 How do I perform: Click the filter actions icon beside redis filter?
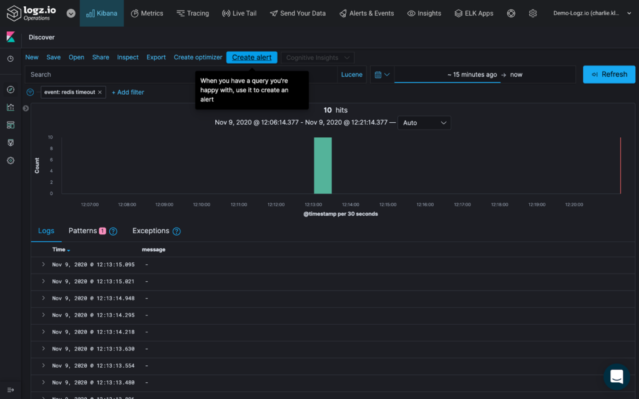(x=29, y=92)
